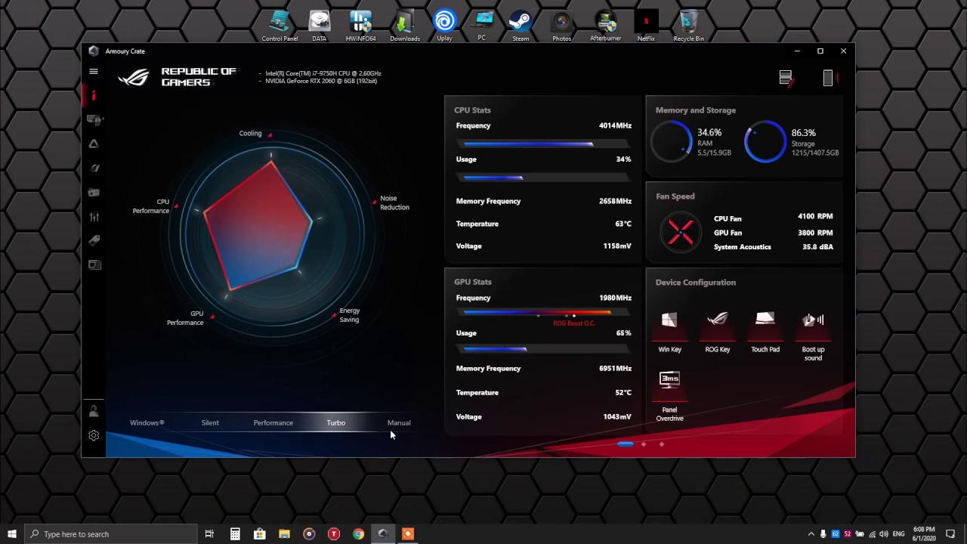Open the User Center profile icon
Image resolution: width=967 pixels, height=544 pixels.
click(94, 412)
